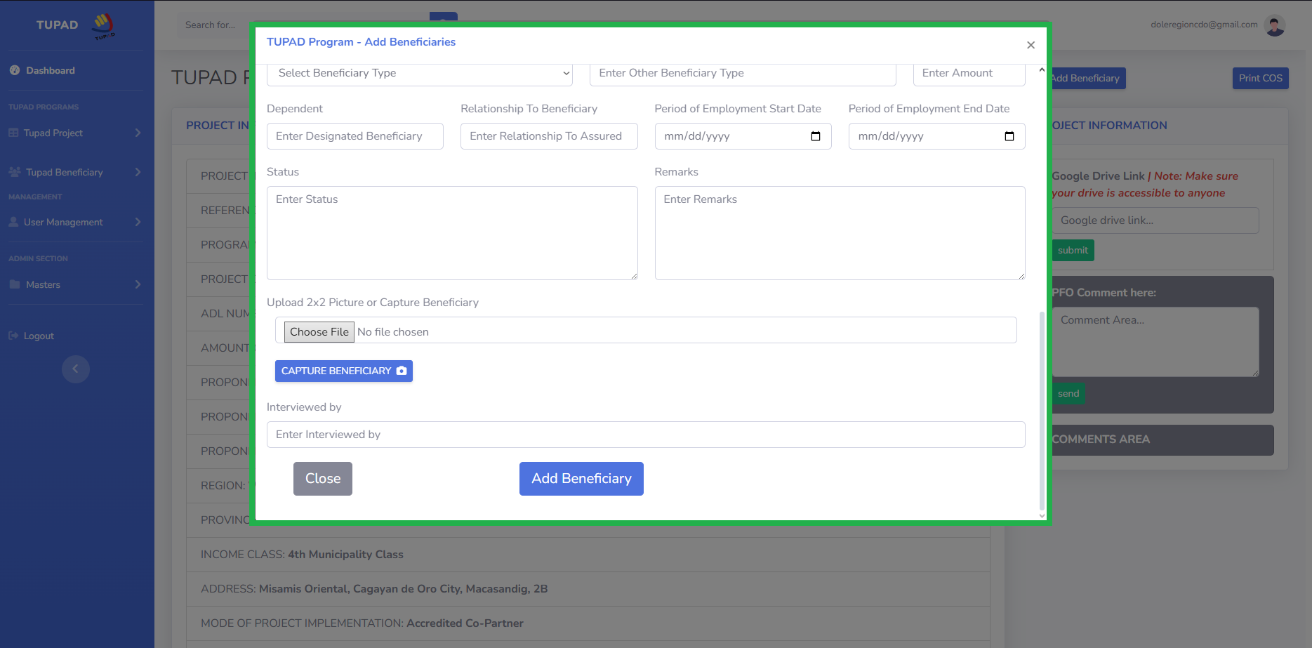
Task: Click the CAPTURE BENEFICIARY button
Action: (344, 371)
